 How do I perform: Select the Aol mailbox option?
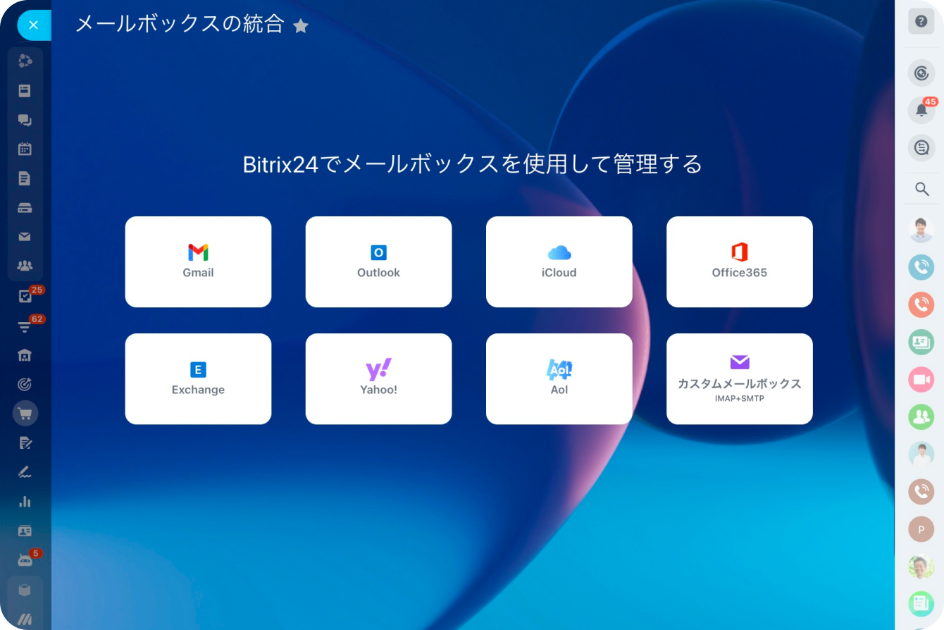point(559,378)
